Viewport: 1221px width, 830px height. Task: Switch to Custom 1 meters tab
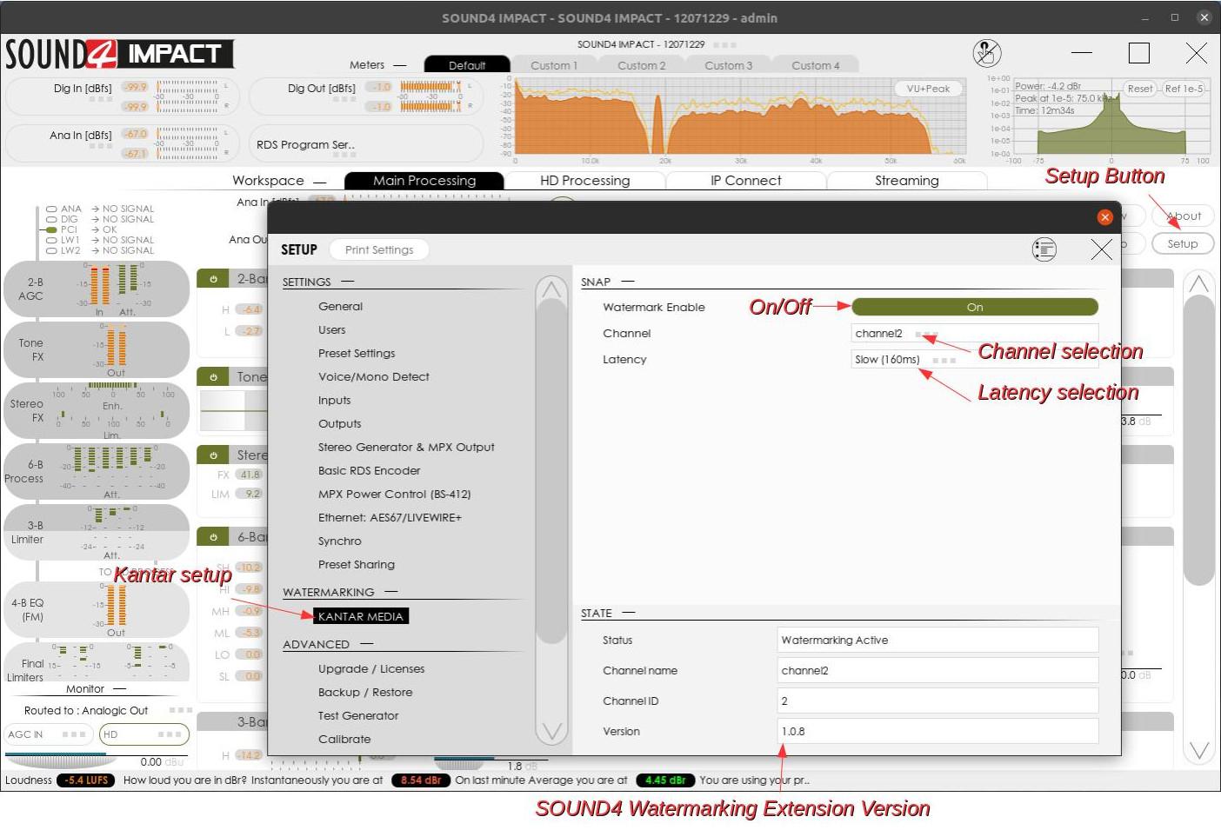point(554,65)
